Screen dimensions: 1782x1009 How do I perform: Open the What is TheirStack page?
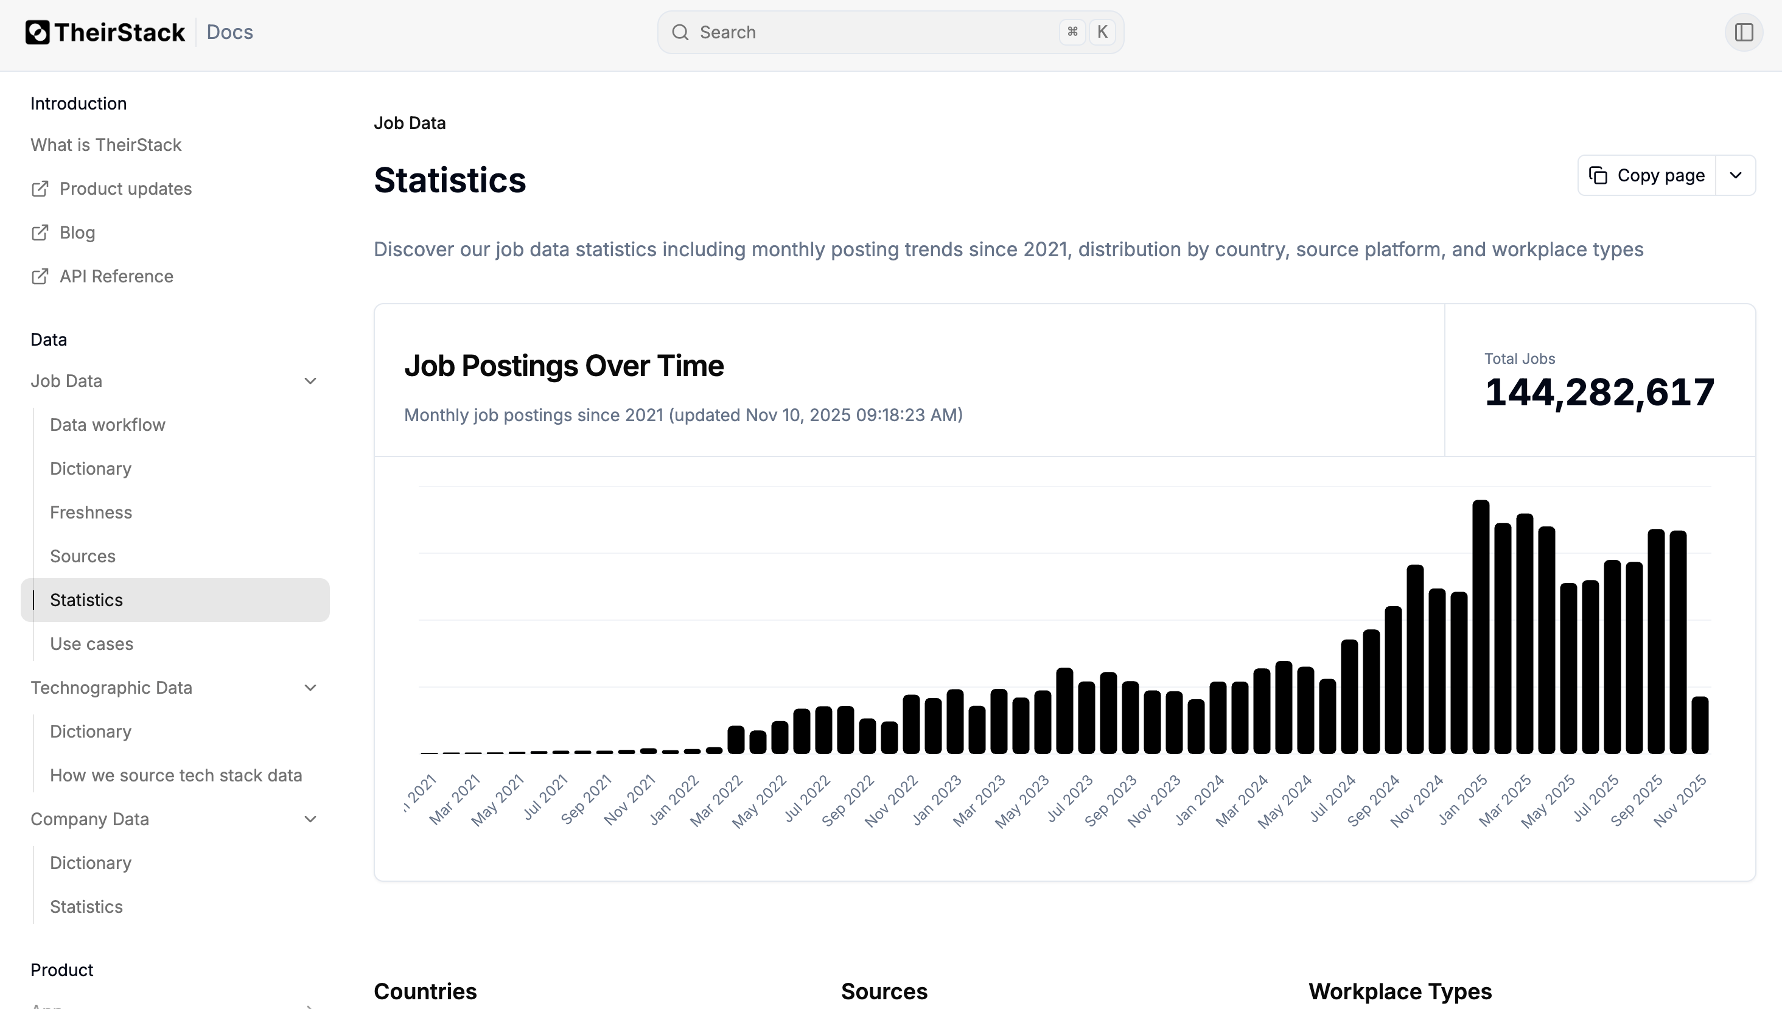(105, 145)
